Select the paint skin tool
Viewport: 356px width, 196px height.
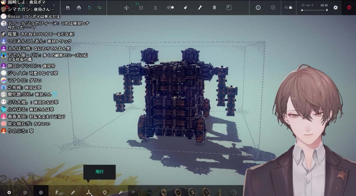[x=186, y=8]
